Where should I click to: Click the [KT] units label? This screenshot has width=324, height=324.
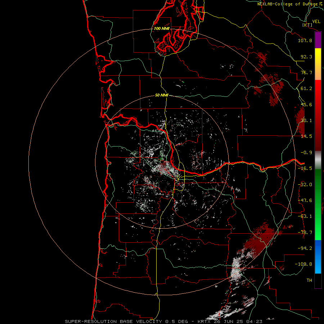point(307,25)
